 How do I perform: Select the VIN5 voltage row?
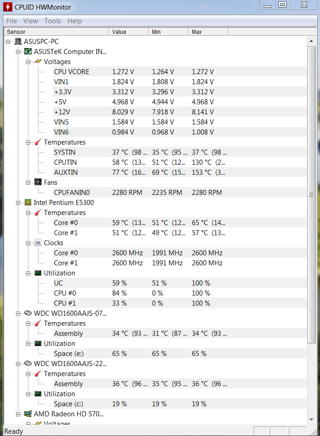[x=180, y=122]
